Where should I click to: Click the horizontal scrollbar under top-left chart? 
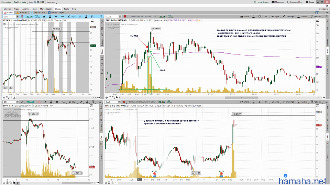(52, 97)
